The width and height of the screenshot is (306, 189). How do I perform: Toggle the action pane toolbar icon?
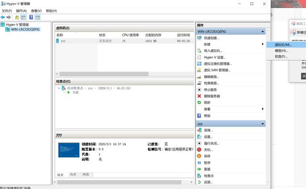38,17
